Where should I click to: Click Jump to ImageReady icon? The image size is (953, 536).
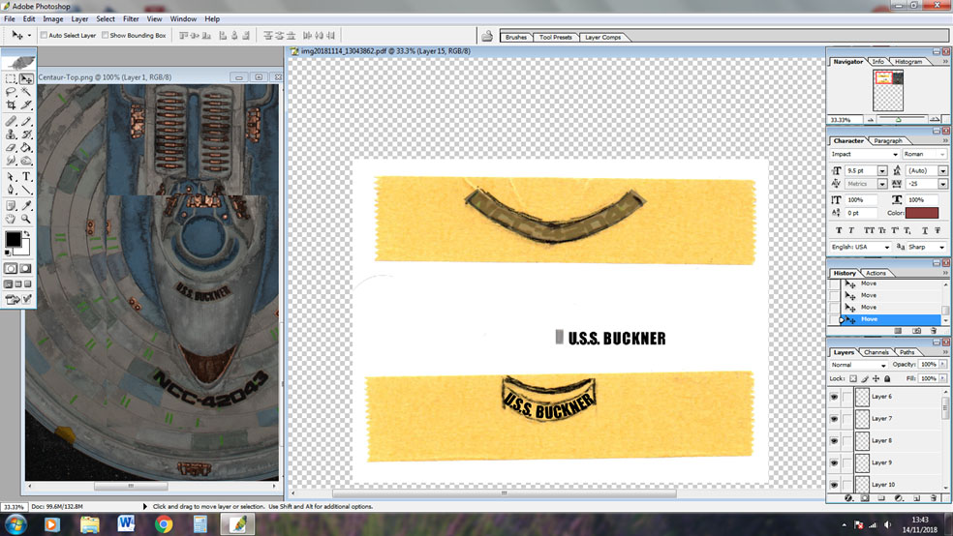[x=18, y=299]
